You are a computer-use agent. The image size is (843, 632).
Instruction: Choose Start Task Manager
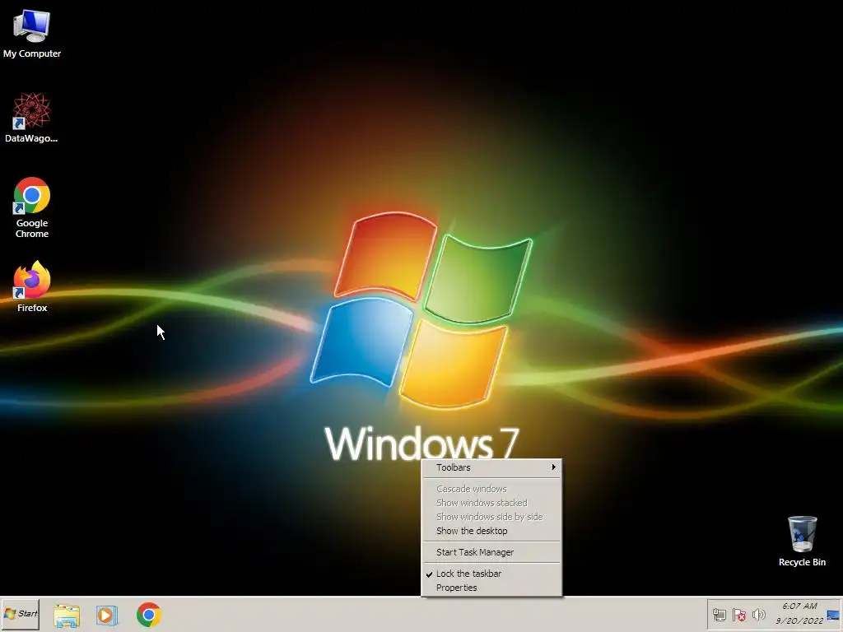tap(492, 552)
